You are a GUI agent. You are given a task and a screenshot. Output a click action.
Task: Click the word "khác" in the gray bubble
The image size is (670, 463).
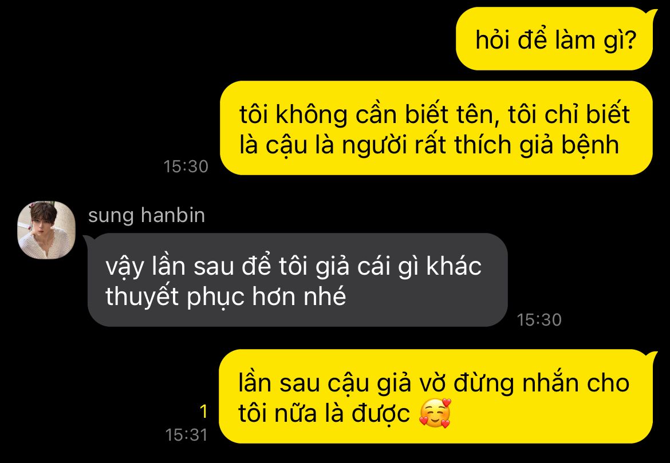click(x=454, y=266)
